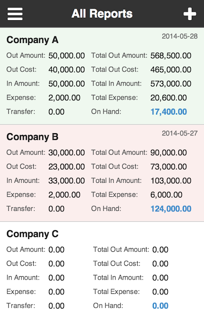
Task: Click Company C Transfer label
Action: coord(21,305)
